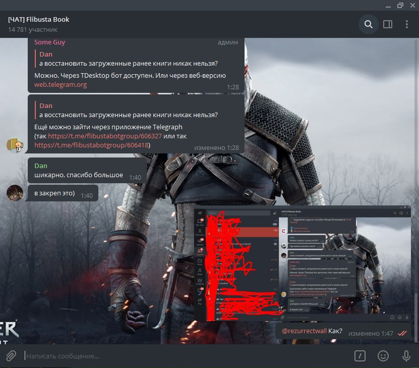Viewport: 419px width, 368px height.
Task: Jump to quoted Dan reply above Telegraph message
Action: click(128, 110)
